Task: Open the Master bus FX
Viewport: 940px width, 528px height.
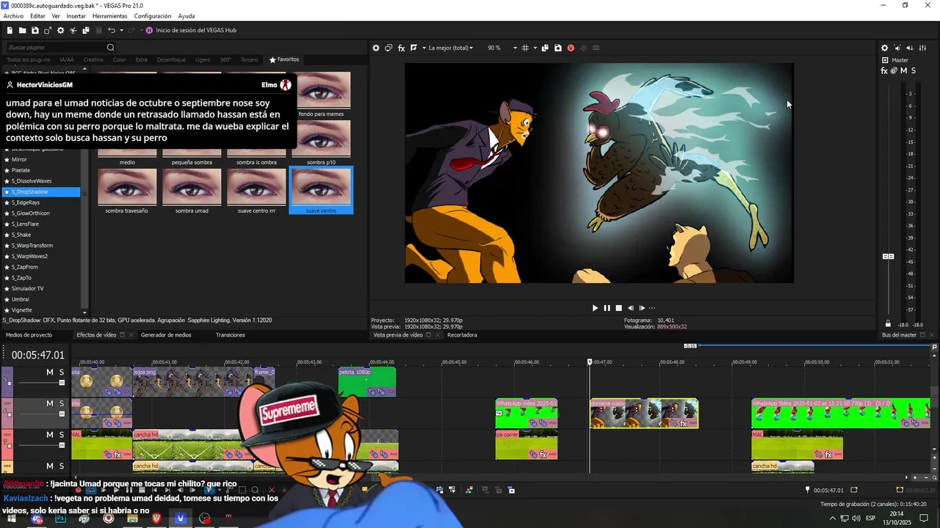Action: click(x=884, y=70)
